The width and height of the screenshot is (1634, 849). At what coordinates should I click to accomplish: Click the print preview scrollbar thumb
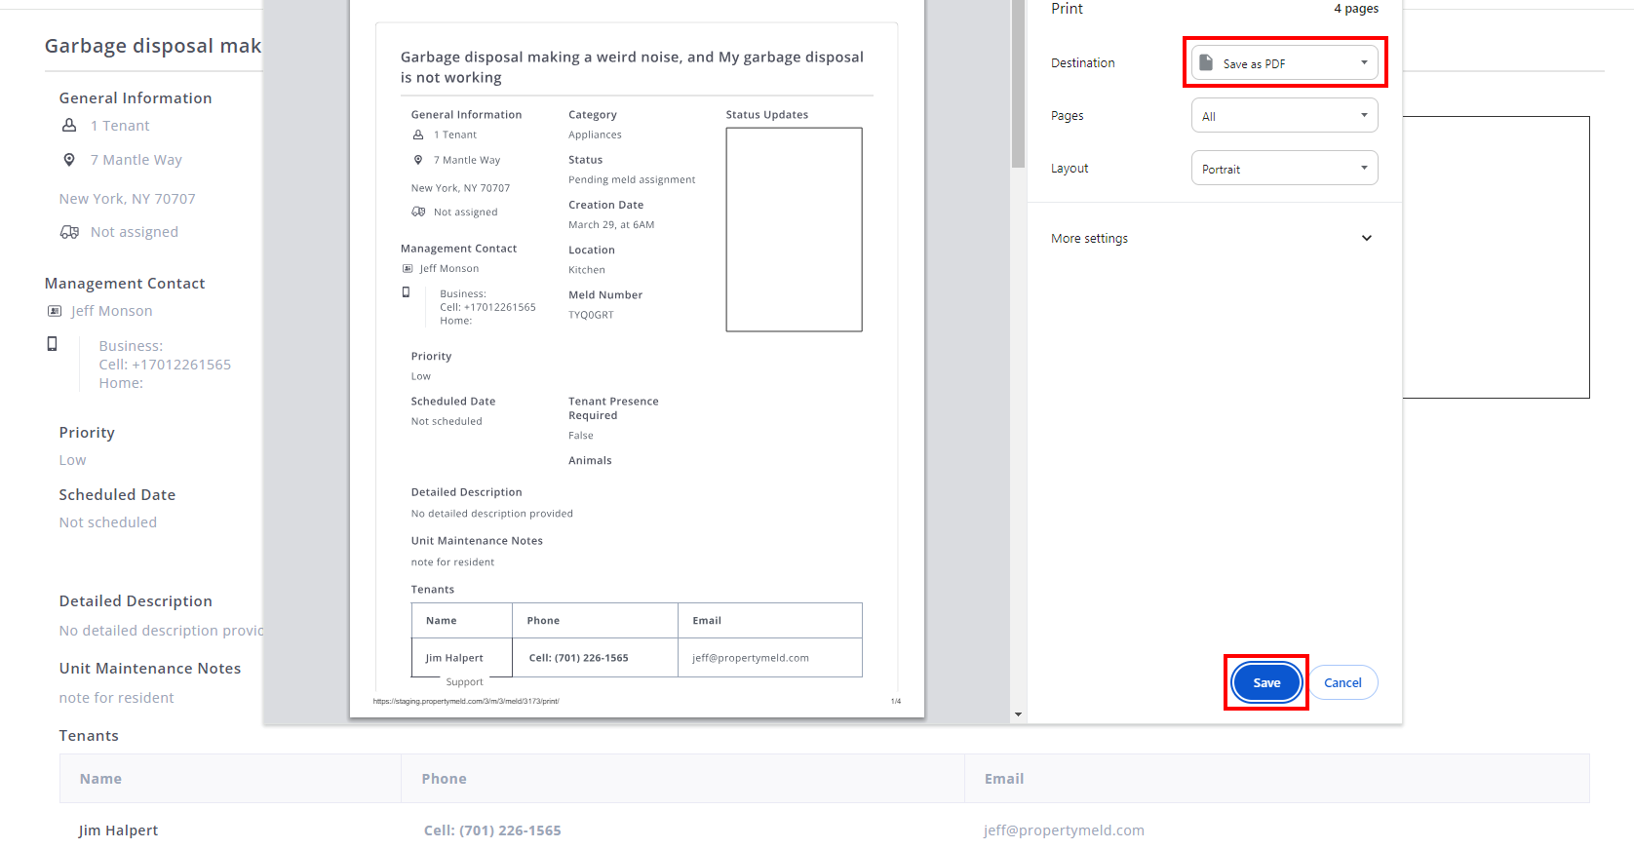(1018, 83)
